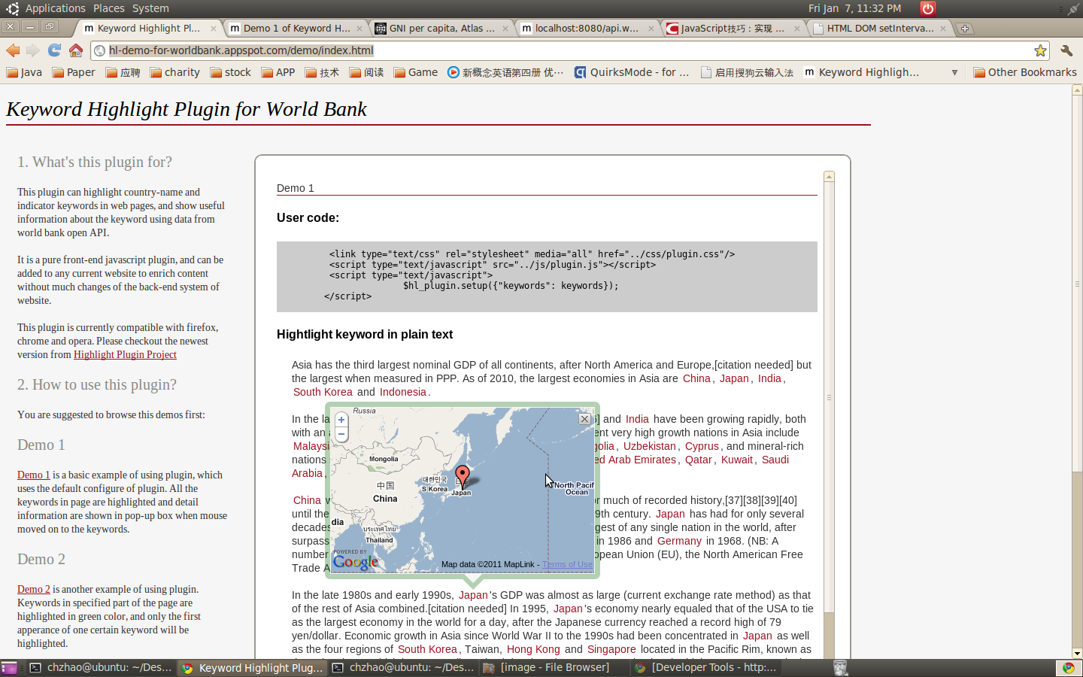Click the trash icon in bottom panel
The width and height of the screenshot is (1083, 677).
[x=841, y=668]
